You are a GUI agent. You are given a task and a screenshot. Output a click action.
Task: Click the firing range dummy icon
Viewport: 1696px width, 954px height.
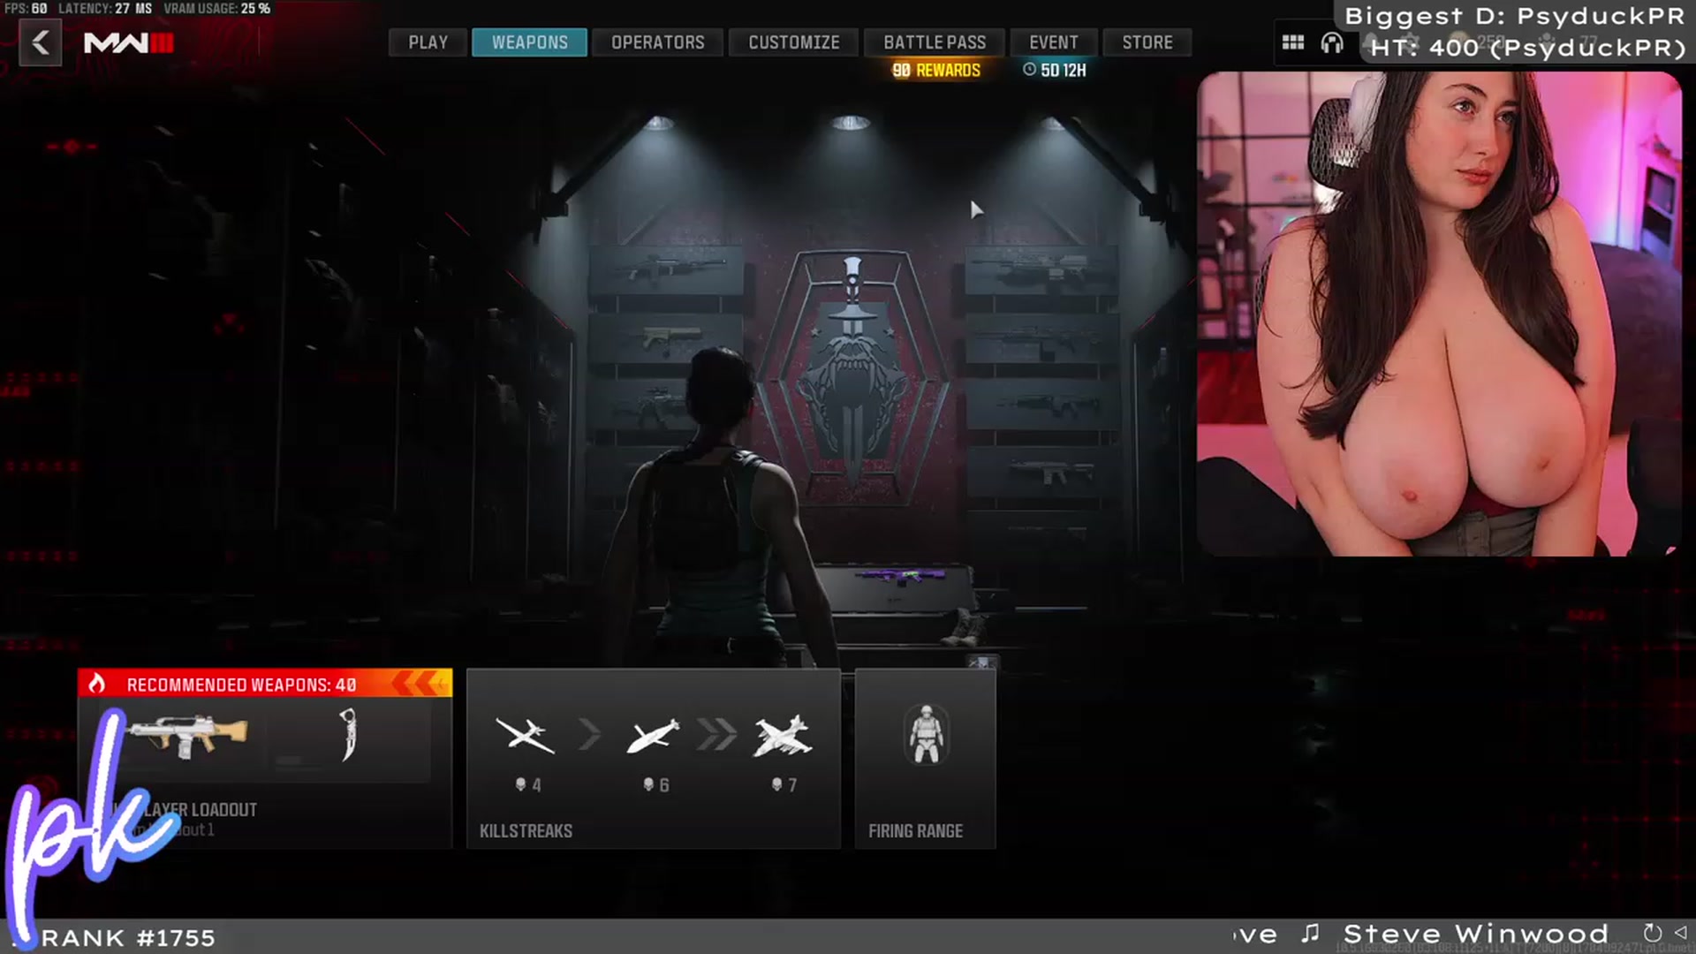(x=926, y=735)
